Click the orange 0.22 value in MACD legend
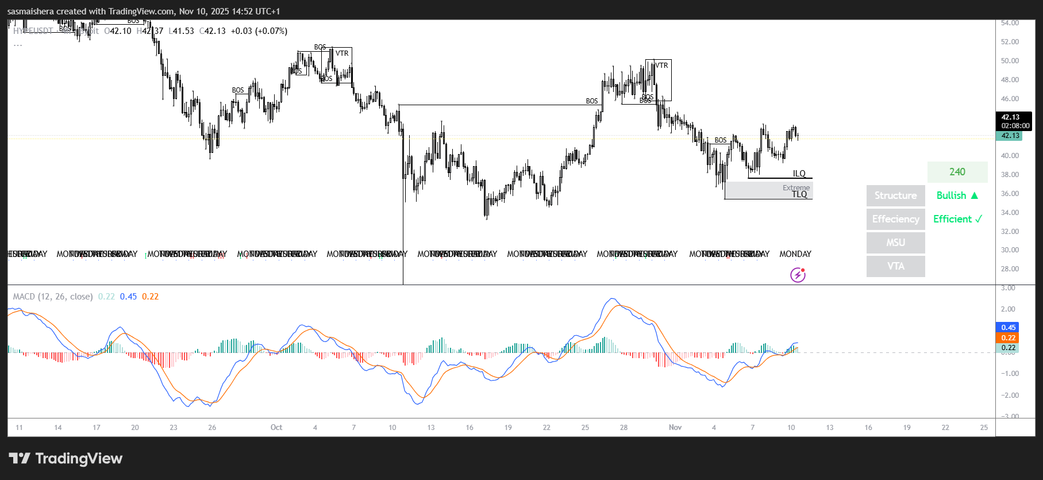The image size is (1043, 480). pyautogui.click(x=150, y=297)
